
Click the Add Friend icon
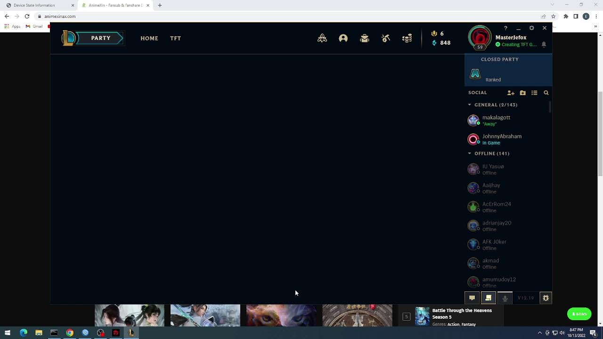(511, 93)
